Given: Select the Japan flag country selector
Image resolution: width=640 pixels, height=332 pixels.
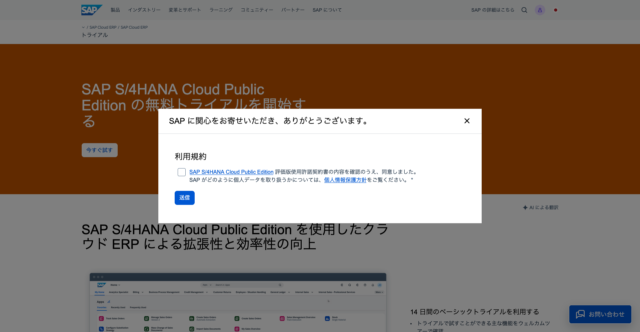Looking at the screenshot, I should (x=556, y=10).
